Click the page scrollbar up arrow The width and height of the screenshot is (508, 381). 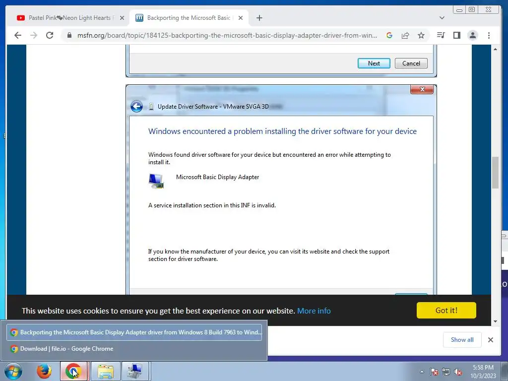pos(495,49)
